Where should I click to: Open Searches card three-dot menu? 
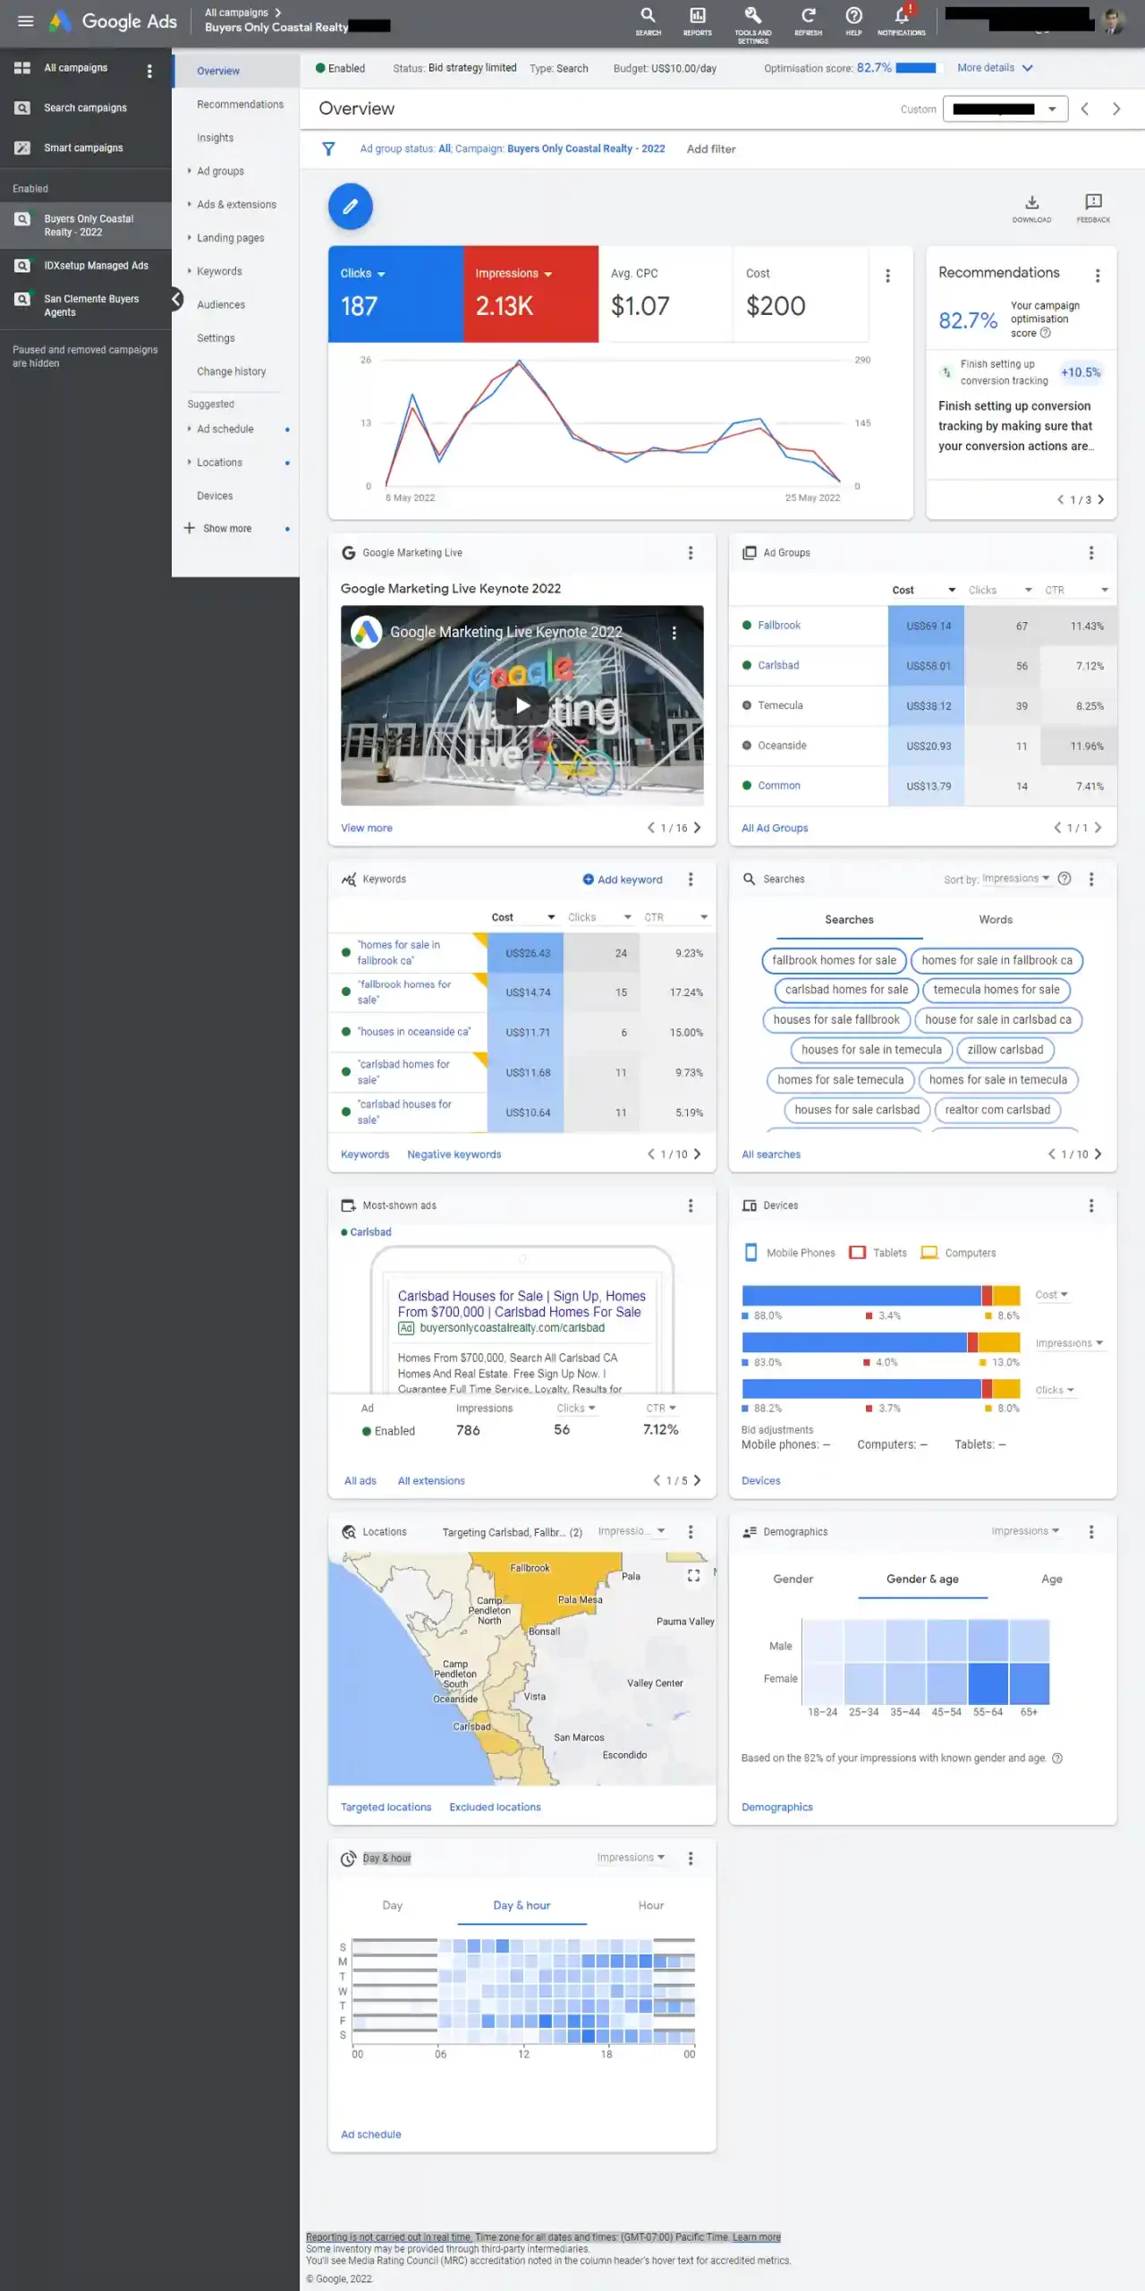pyautogui.click(x=1091, y=880)
